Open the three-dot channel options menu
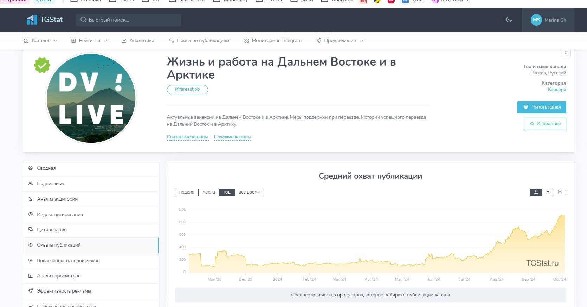The height and width of the screenshot is (307, 587). pos(566,52)
